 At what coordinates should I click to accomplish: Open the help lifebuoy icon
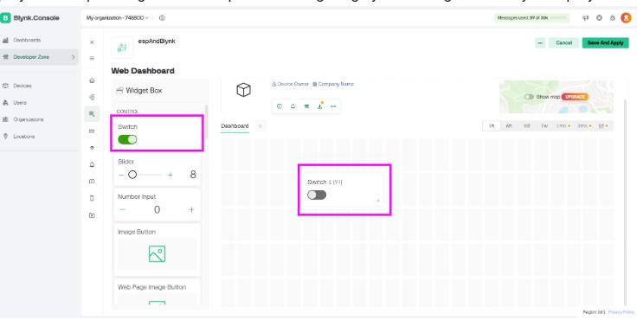tap(599, 18)
